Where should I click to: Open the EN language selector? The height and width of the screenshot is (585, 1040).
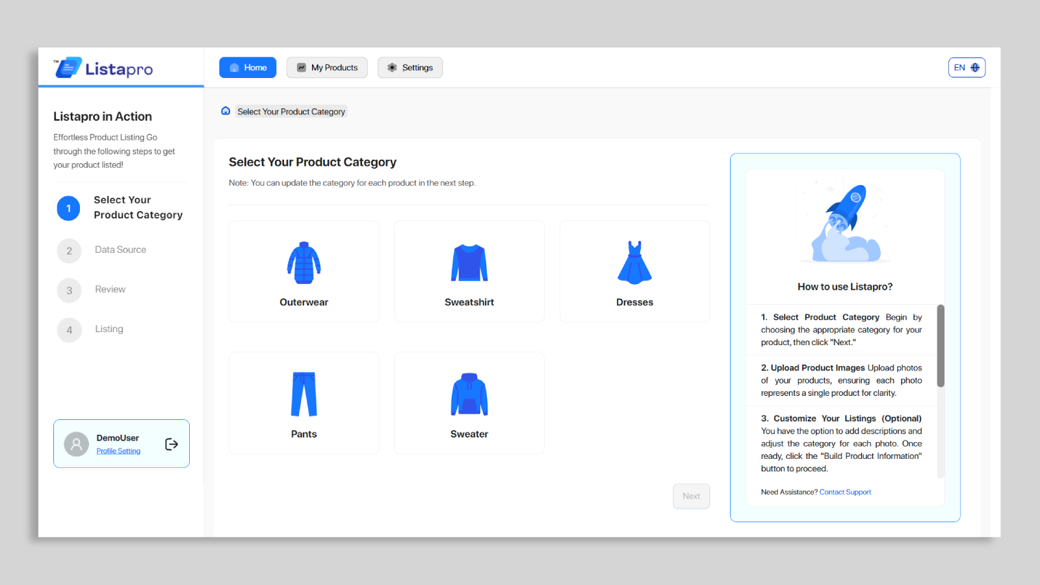pos(966,68)
